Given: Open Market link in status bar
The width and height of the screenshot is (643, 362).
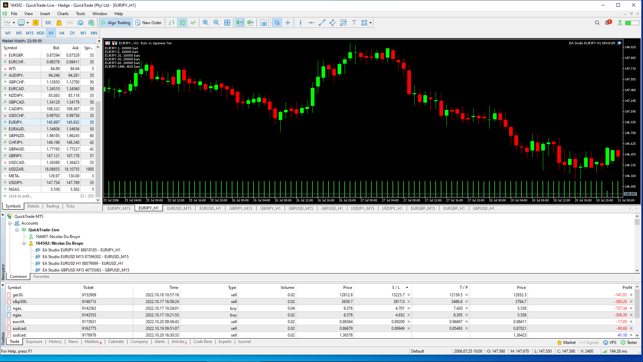Looking at the screenshot, I should pyautogui.click(x=567, y=343).
